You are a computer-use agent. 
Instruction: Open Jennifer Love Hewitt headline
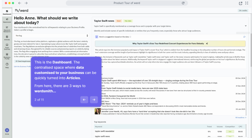click(x=148, y=111)
